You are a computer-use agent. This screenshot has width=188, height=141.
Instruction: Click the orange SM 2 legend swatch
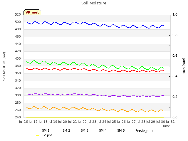58,131
